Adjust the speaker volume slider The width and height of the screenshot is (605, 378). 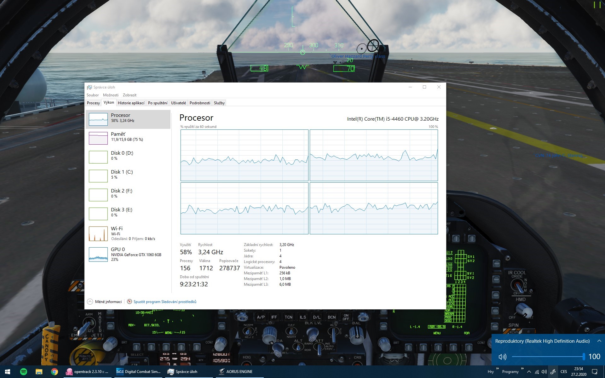tap(548, 357)
